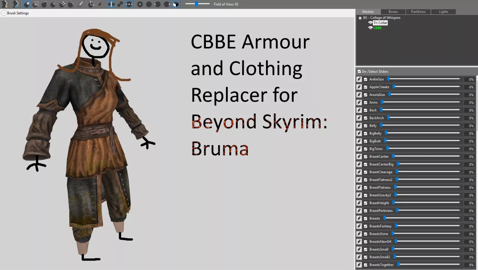Image resolution: width=478 pixels, height=270 pixels.
Task: Edit the Breasts slider with pencil icon
Action: [x=359, y=218]
